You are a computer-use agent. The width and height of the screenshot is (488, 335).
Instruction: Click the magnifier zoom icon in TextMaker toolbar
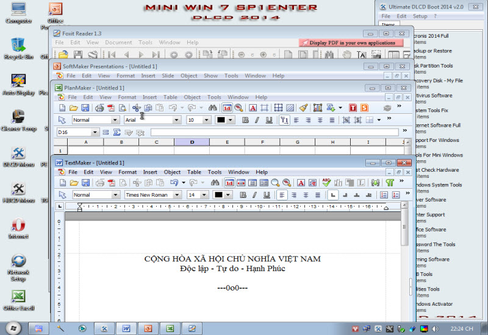[x=275, y=183]
